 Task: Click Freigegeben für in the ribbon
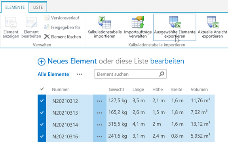click(62, 27)
